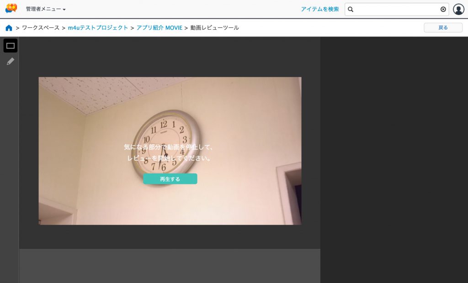Click the 戻る button at top right
Image resolution: width=468 pixels, height=283 pixels.
click(x=443, y=28)
